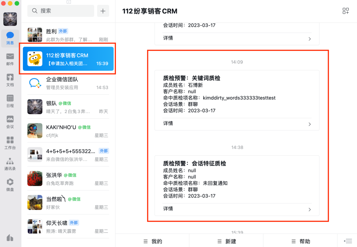Open the 通讯录 contacts section
Screen dimensions: 357x247
tap(10, 164)
